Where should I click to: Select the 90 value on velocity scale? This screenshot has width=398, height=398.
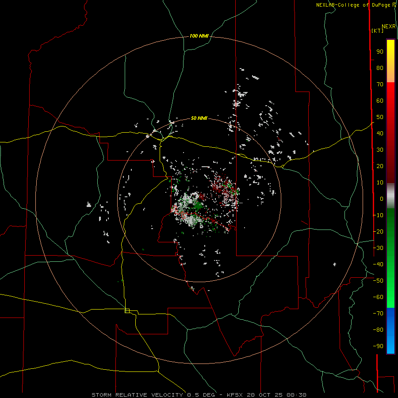point(380,52)
